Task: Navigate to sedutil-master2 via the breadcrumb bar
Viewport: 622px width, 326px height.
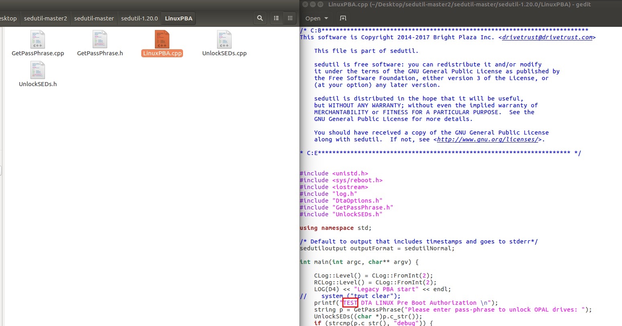Action: click(x=45, y=18)
